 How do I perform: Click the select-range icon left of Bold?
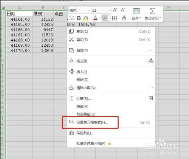coord(72,18)
